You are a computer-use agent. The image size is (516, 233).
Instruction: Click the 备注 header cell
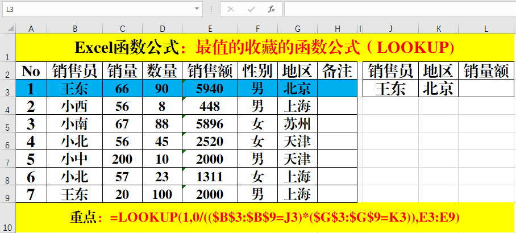pyautogui.click(x=338, y=70)
